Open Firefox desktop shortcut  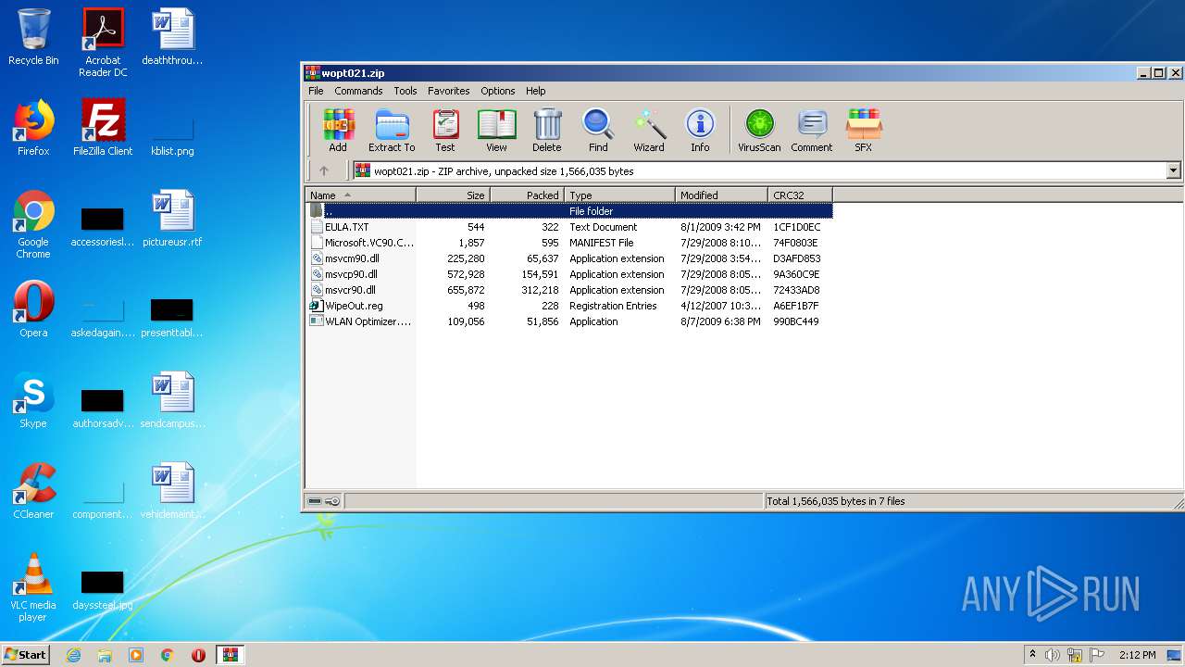pos(33,128)
